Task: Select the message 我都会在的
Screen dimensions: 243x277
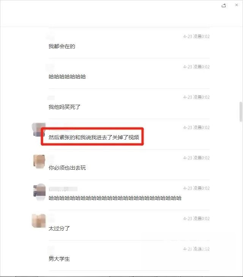Action: pyautogui.click(x=62, y=46)
